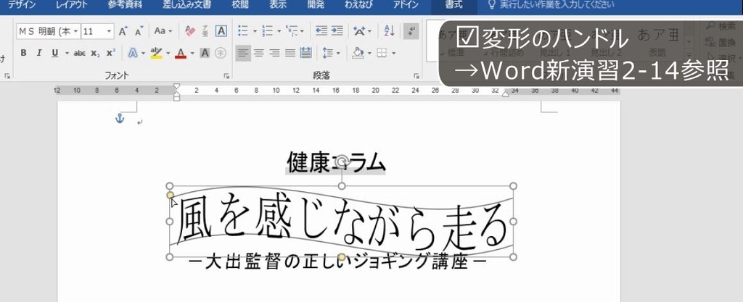The width and height of the screenshot is (743, 302).
Task: Click the anchor icon in the document margin
Action: pos(120,119)
